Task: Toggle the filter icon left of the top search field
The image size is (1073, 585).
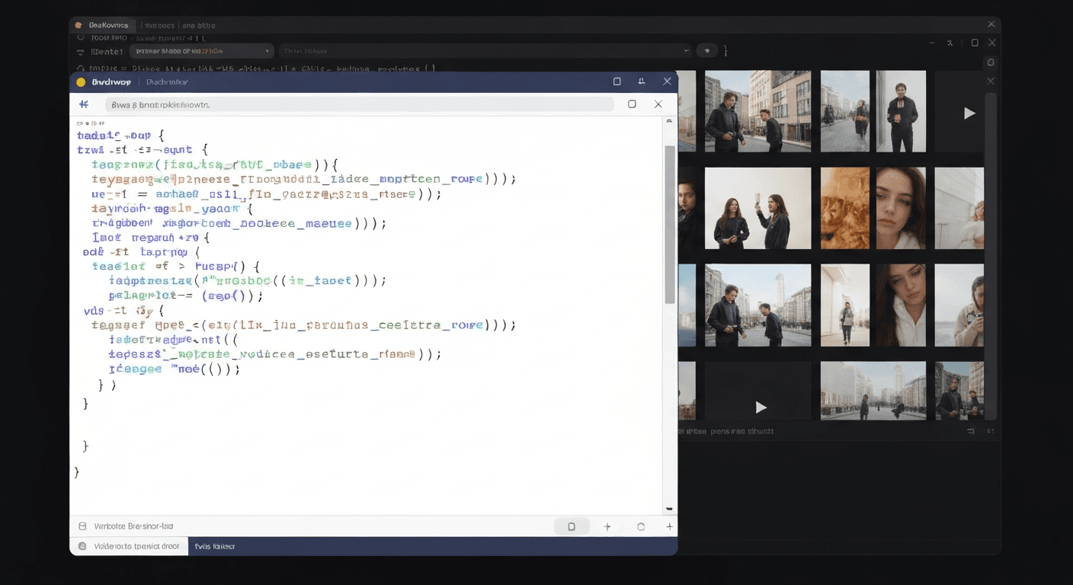Action: pyautogui.click(x=79, y=50)
